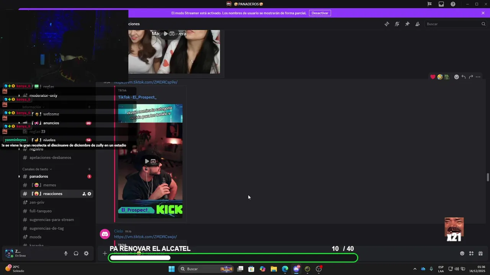Collapse the Canales de texto category
Screen dimensions: 490x275
pyautogui.click(x=37, y=169)
